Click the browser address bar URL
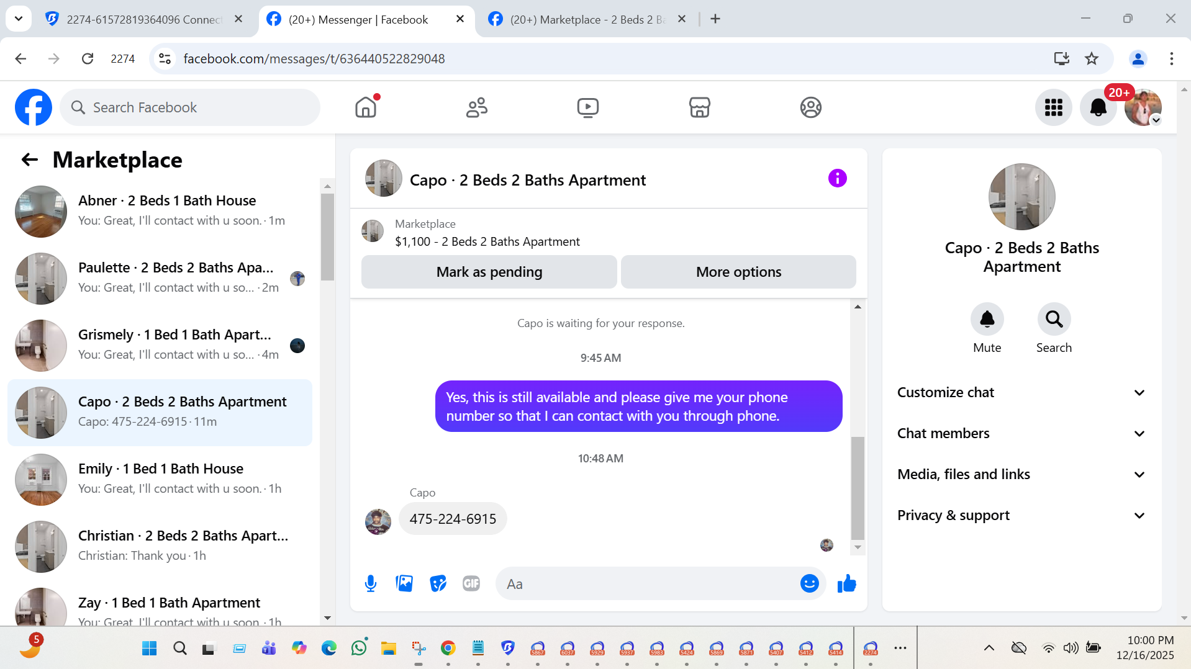This screenshot has width=1191, height=669. coord(314,58)
